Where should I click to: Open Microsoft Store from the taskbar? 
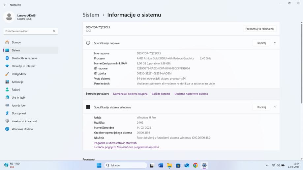point(178,165)
